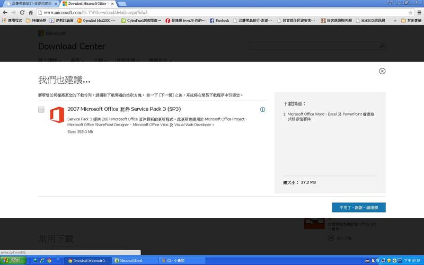Open the 後宮視訊聊天網 bookmark

336,20
